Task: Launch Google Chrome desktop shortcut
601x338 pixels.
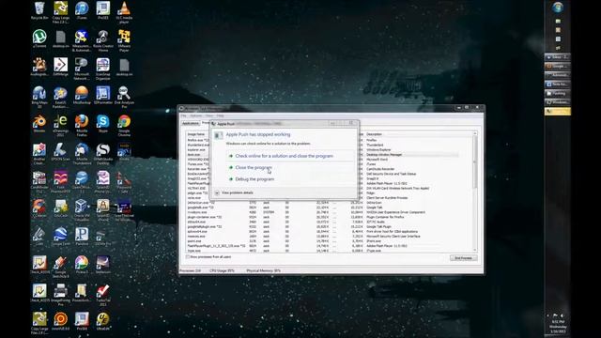Action: tap(124, 125)
